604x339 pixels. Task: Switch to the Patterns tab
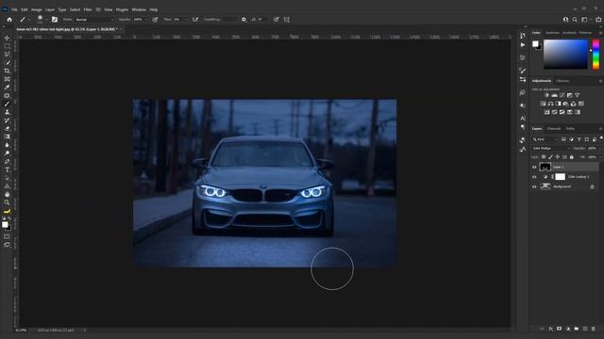point(585,33)
